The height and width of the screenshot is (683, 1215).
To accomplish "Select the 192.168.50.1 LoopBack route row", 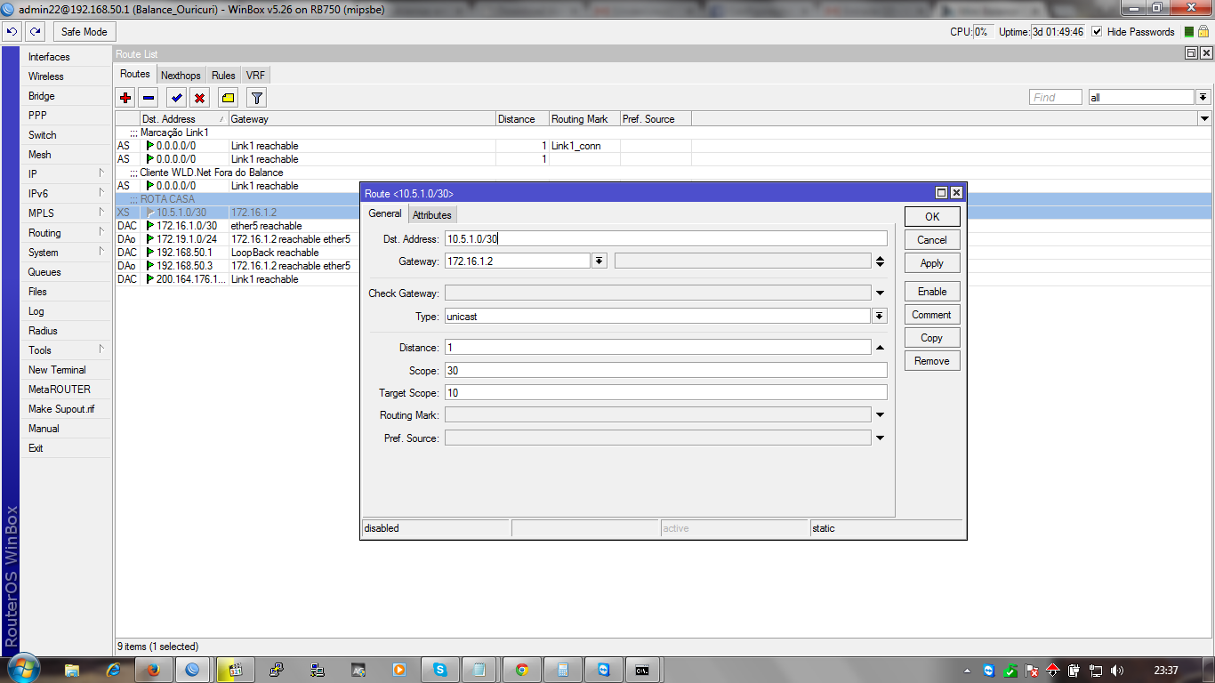I will [x=238, y=253].
